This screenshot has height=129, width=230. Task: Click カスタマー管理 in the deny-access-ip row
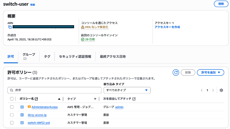click(x=77, y=115)
